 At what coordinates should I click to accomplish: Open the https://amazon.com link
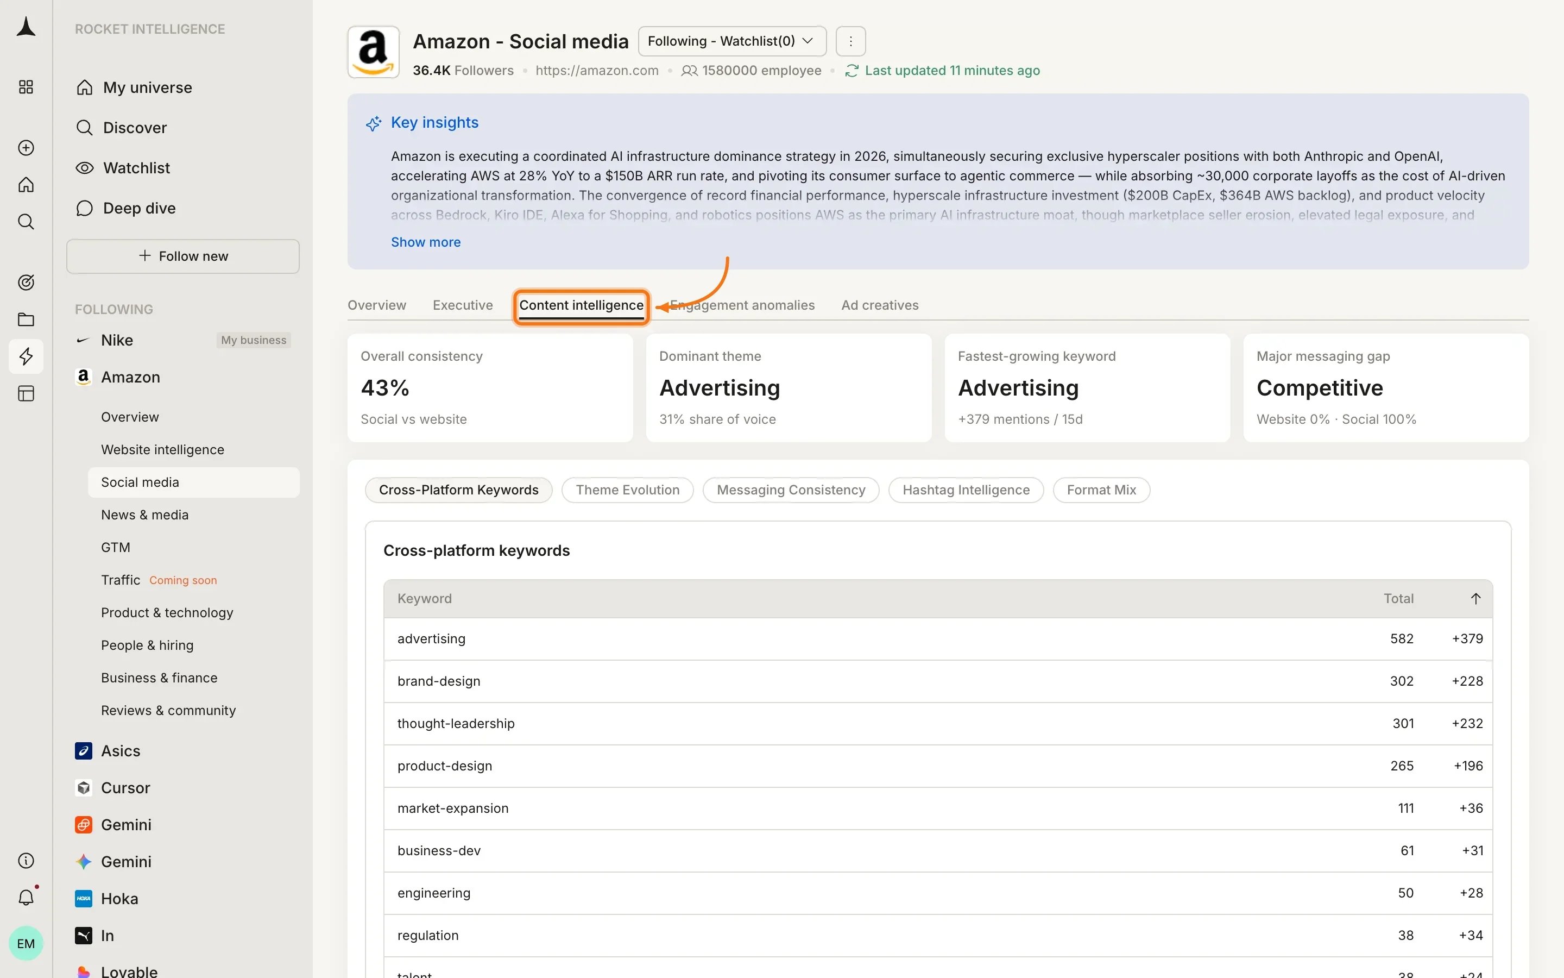(597, 71)
